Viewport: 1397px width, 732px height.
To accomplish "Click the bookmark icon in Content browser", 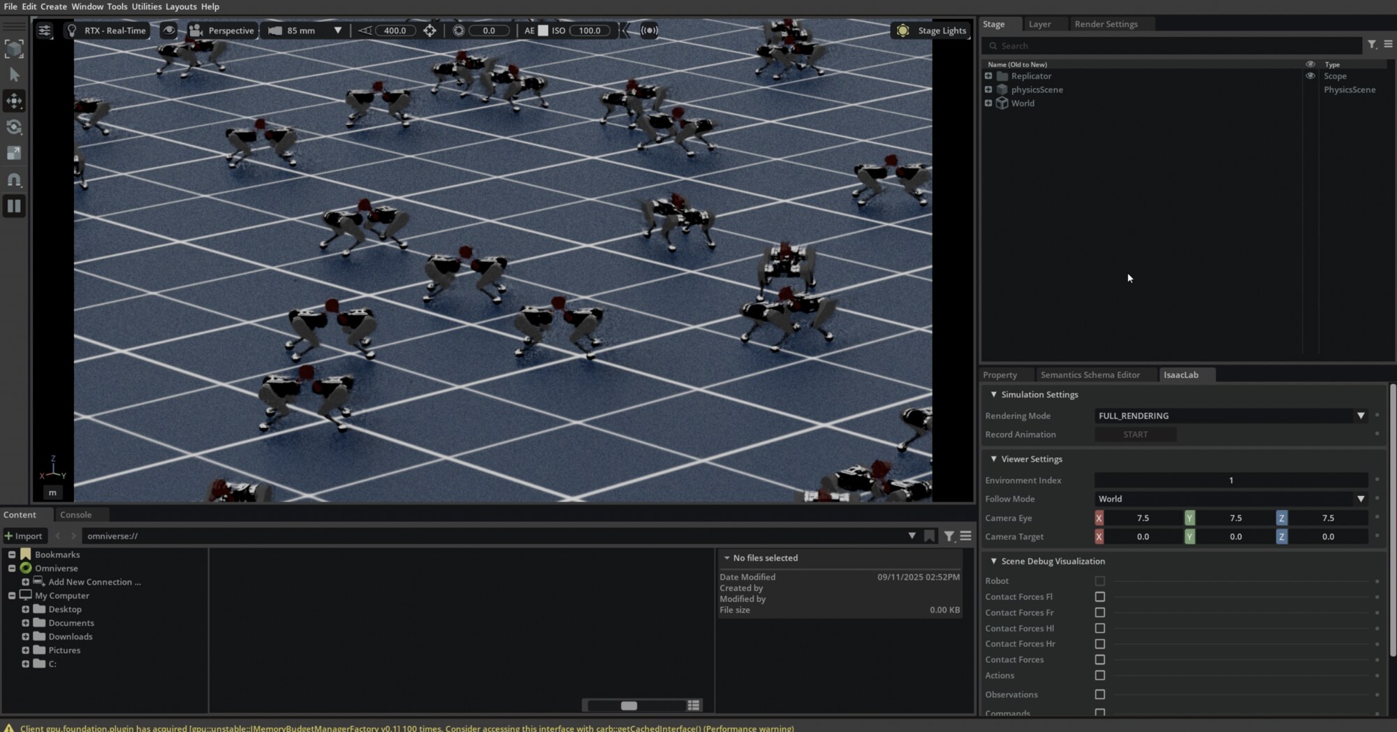I will coord(930,536).
